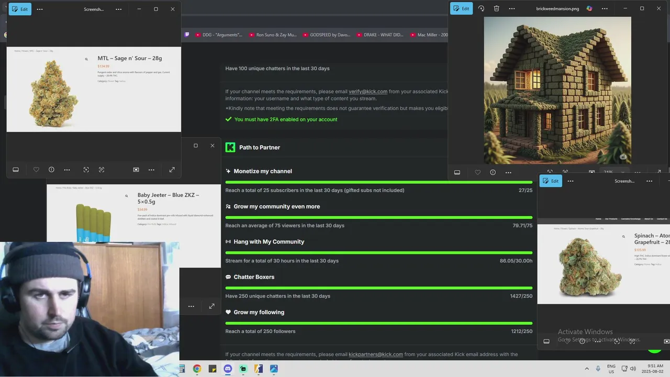The width and height of the screenshot is (670, 377).
Task: Open ellipsis menu beside Sage n' Sour fullscreen arrow
Action: [x=151, y=170]
